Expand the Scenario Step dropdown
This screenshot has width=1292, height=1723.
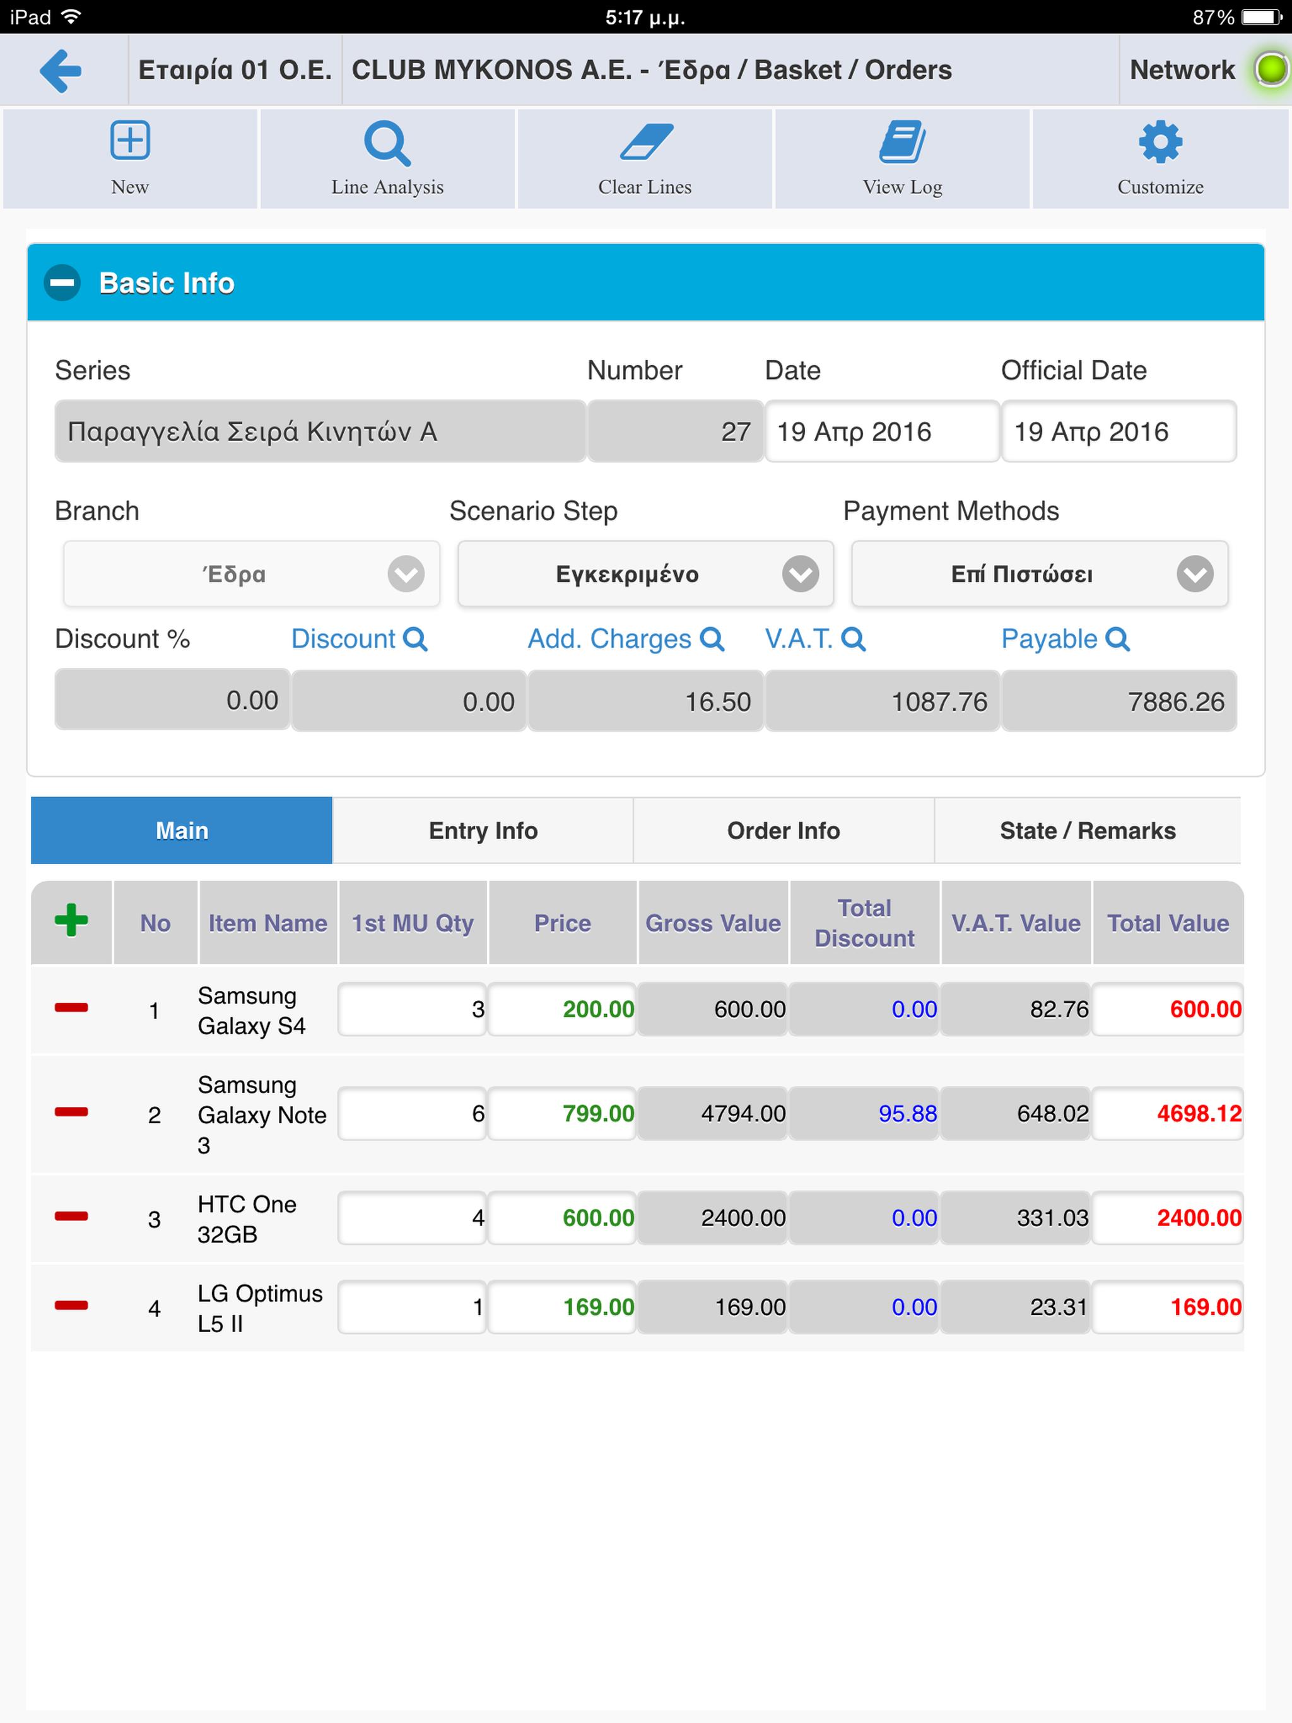pos(645,574)
